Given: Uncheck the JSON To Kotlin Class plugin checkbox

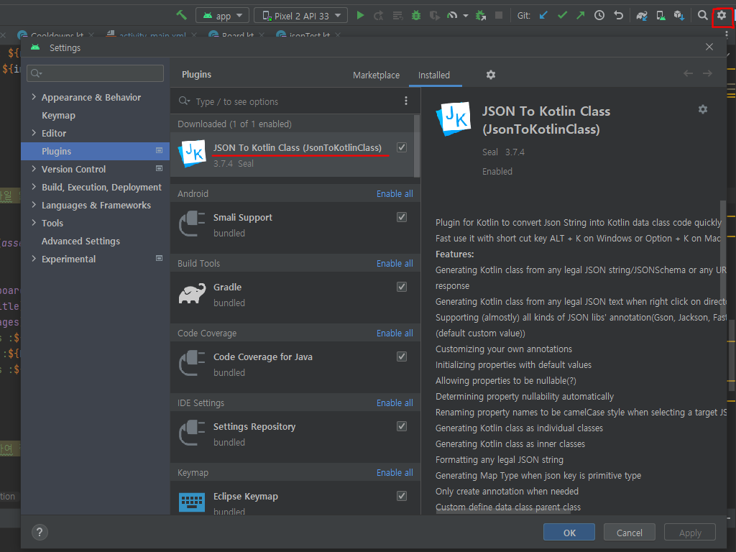Looking at the screenshot, I should tap(402, 147).
